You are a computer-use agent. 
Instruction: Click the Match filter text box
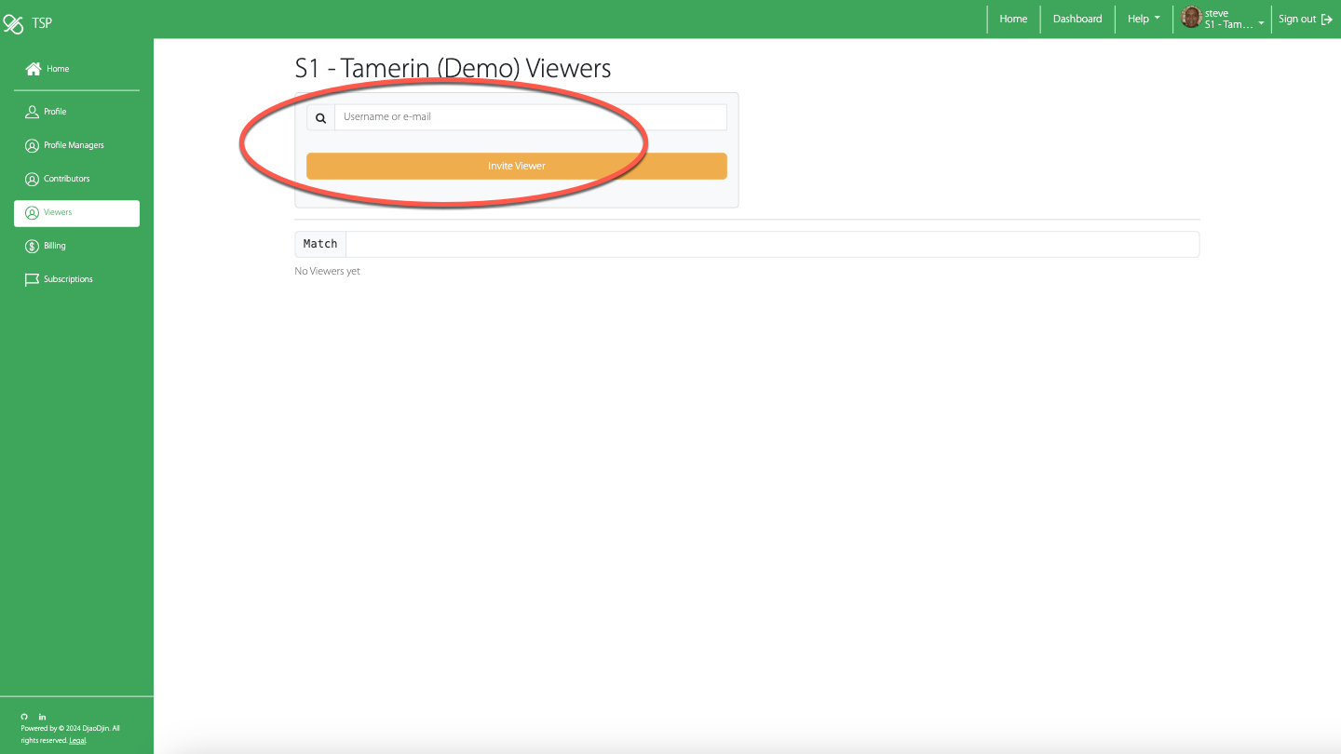coord(771,244)
